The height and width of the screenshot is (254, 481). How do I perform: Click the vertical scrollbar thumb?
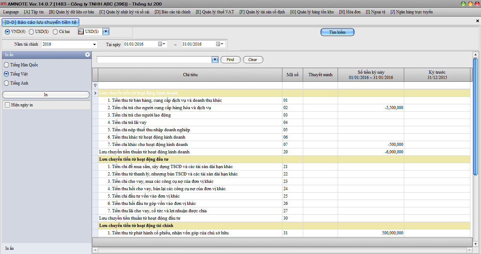pyautogui.click(x=475, y=116)
